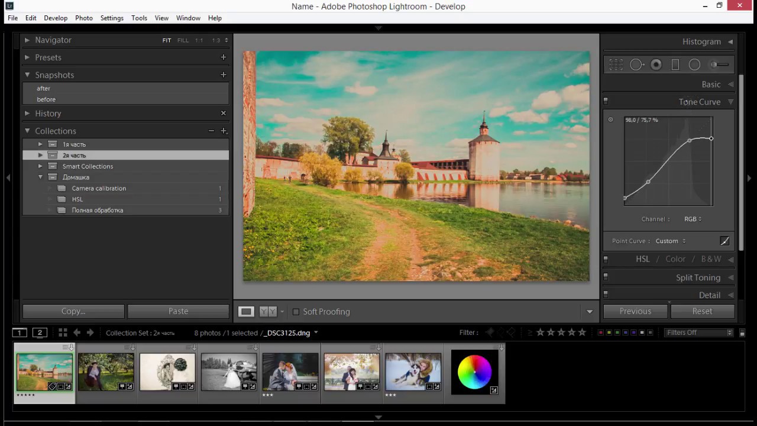Open the main window display button 1

click(x=20, y=333)
